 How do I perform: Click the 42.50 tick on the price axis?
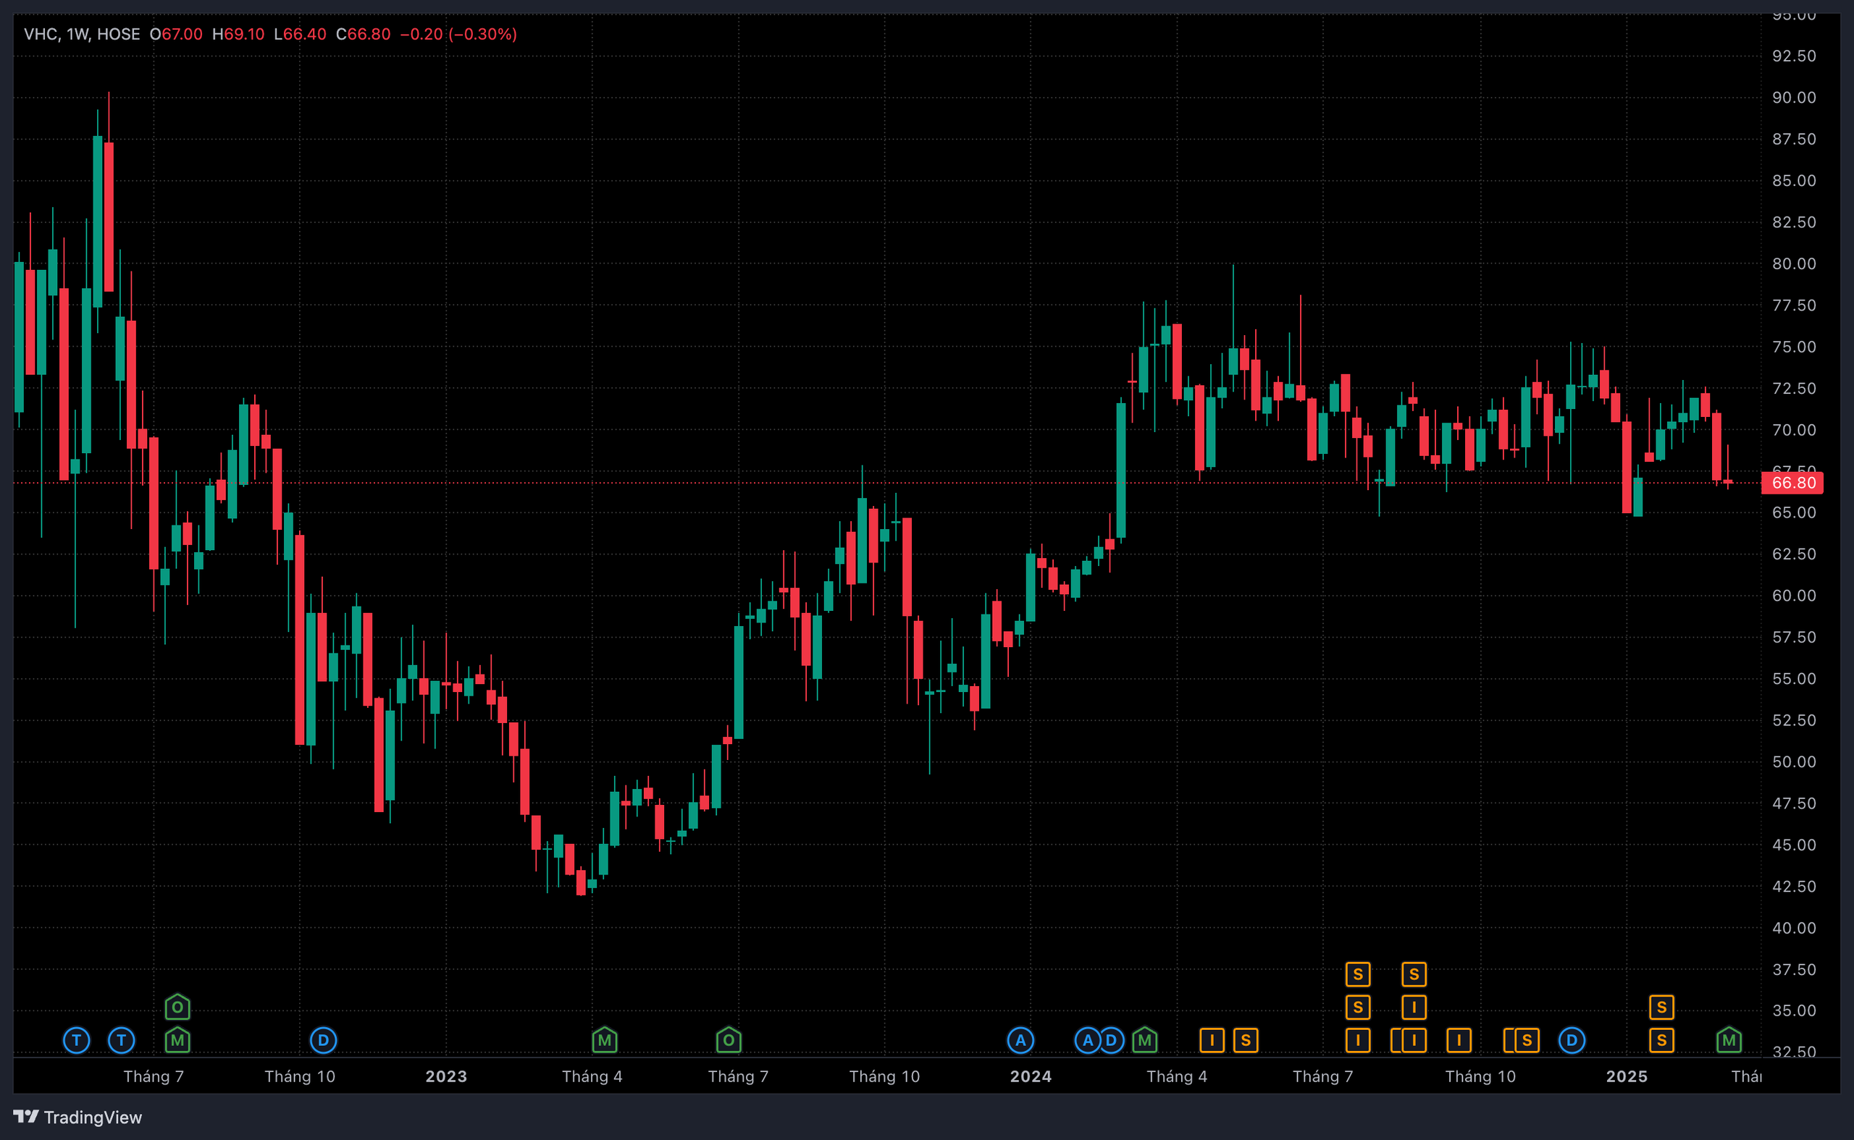click(1795, 886)
